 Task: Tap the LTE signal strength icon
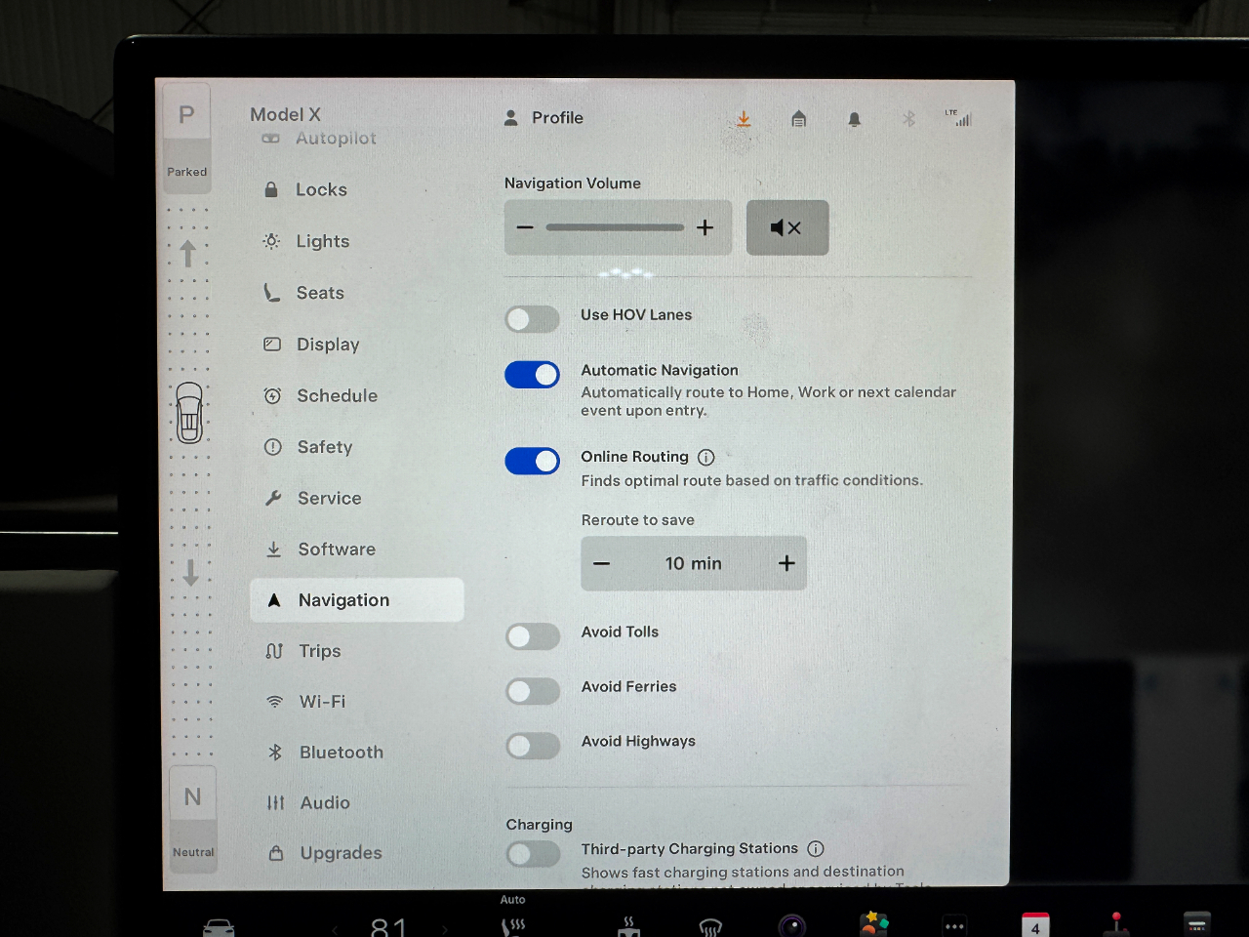tap(959, 118)
